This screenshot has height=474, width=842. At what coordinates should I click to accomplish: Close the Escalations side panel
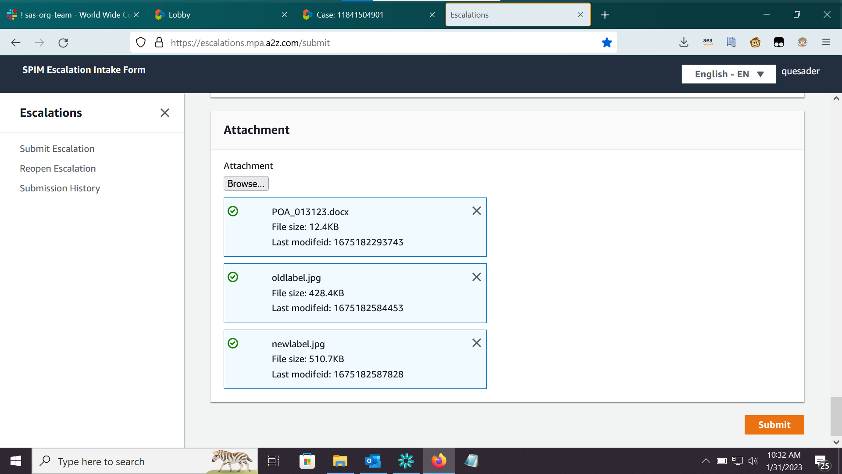[x=164, y=113]
